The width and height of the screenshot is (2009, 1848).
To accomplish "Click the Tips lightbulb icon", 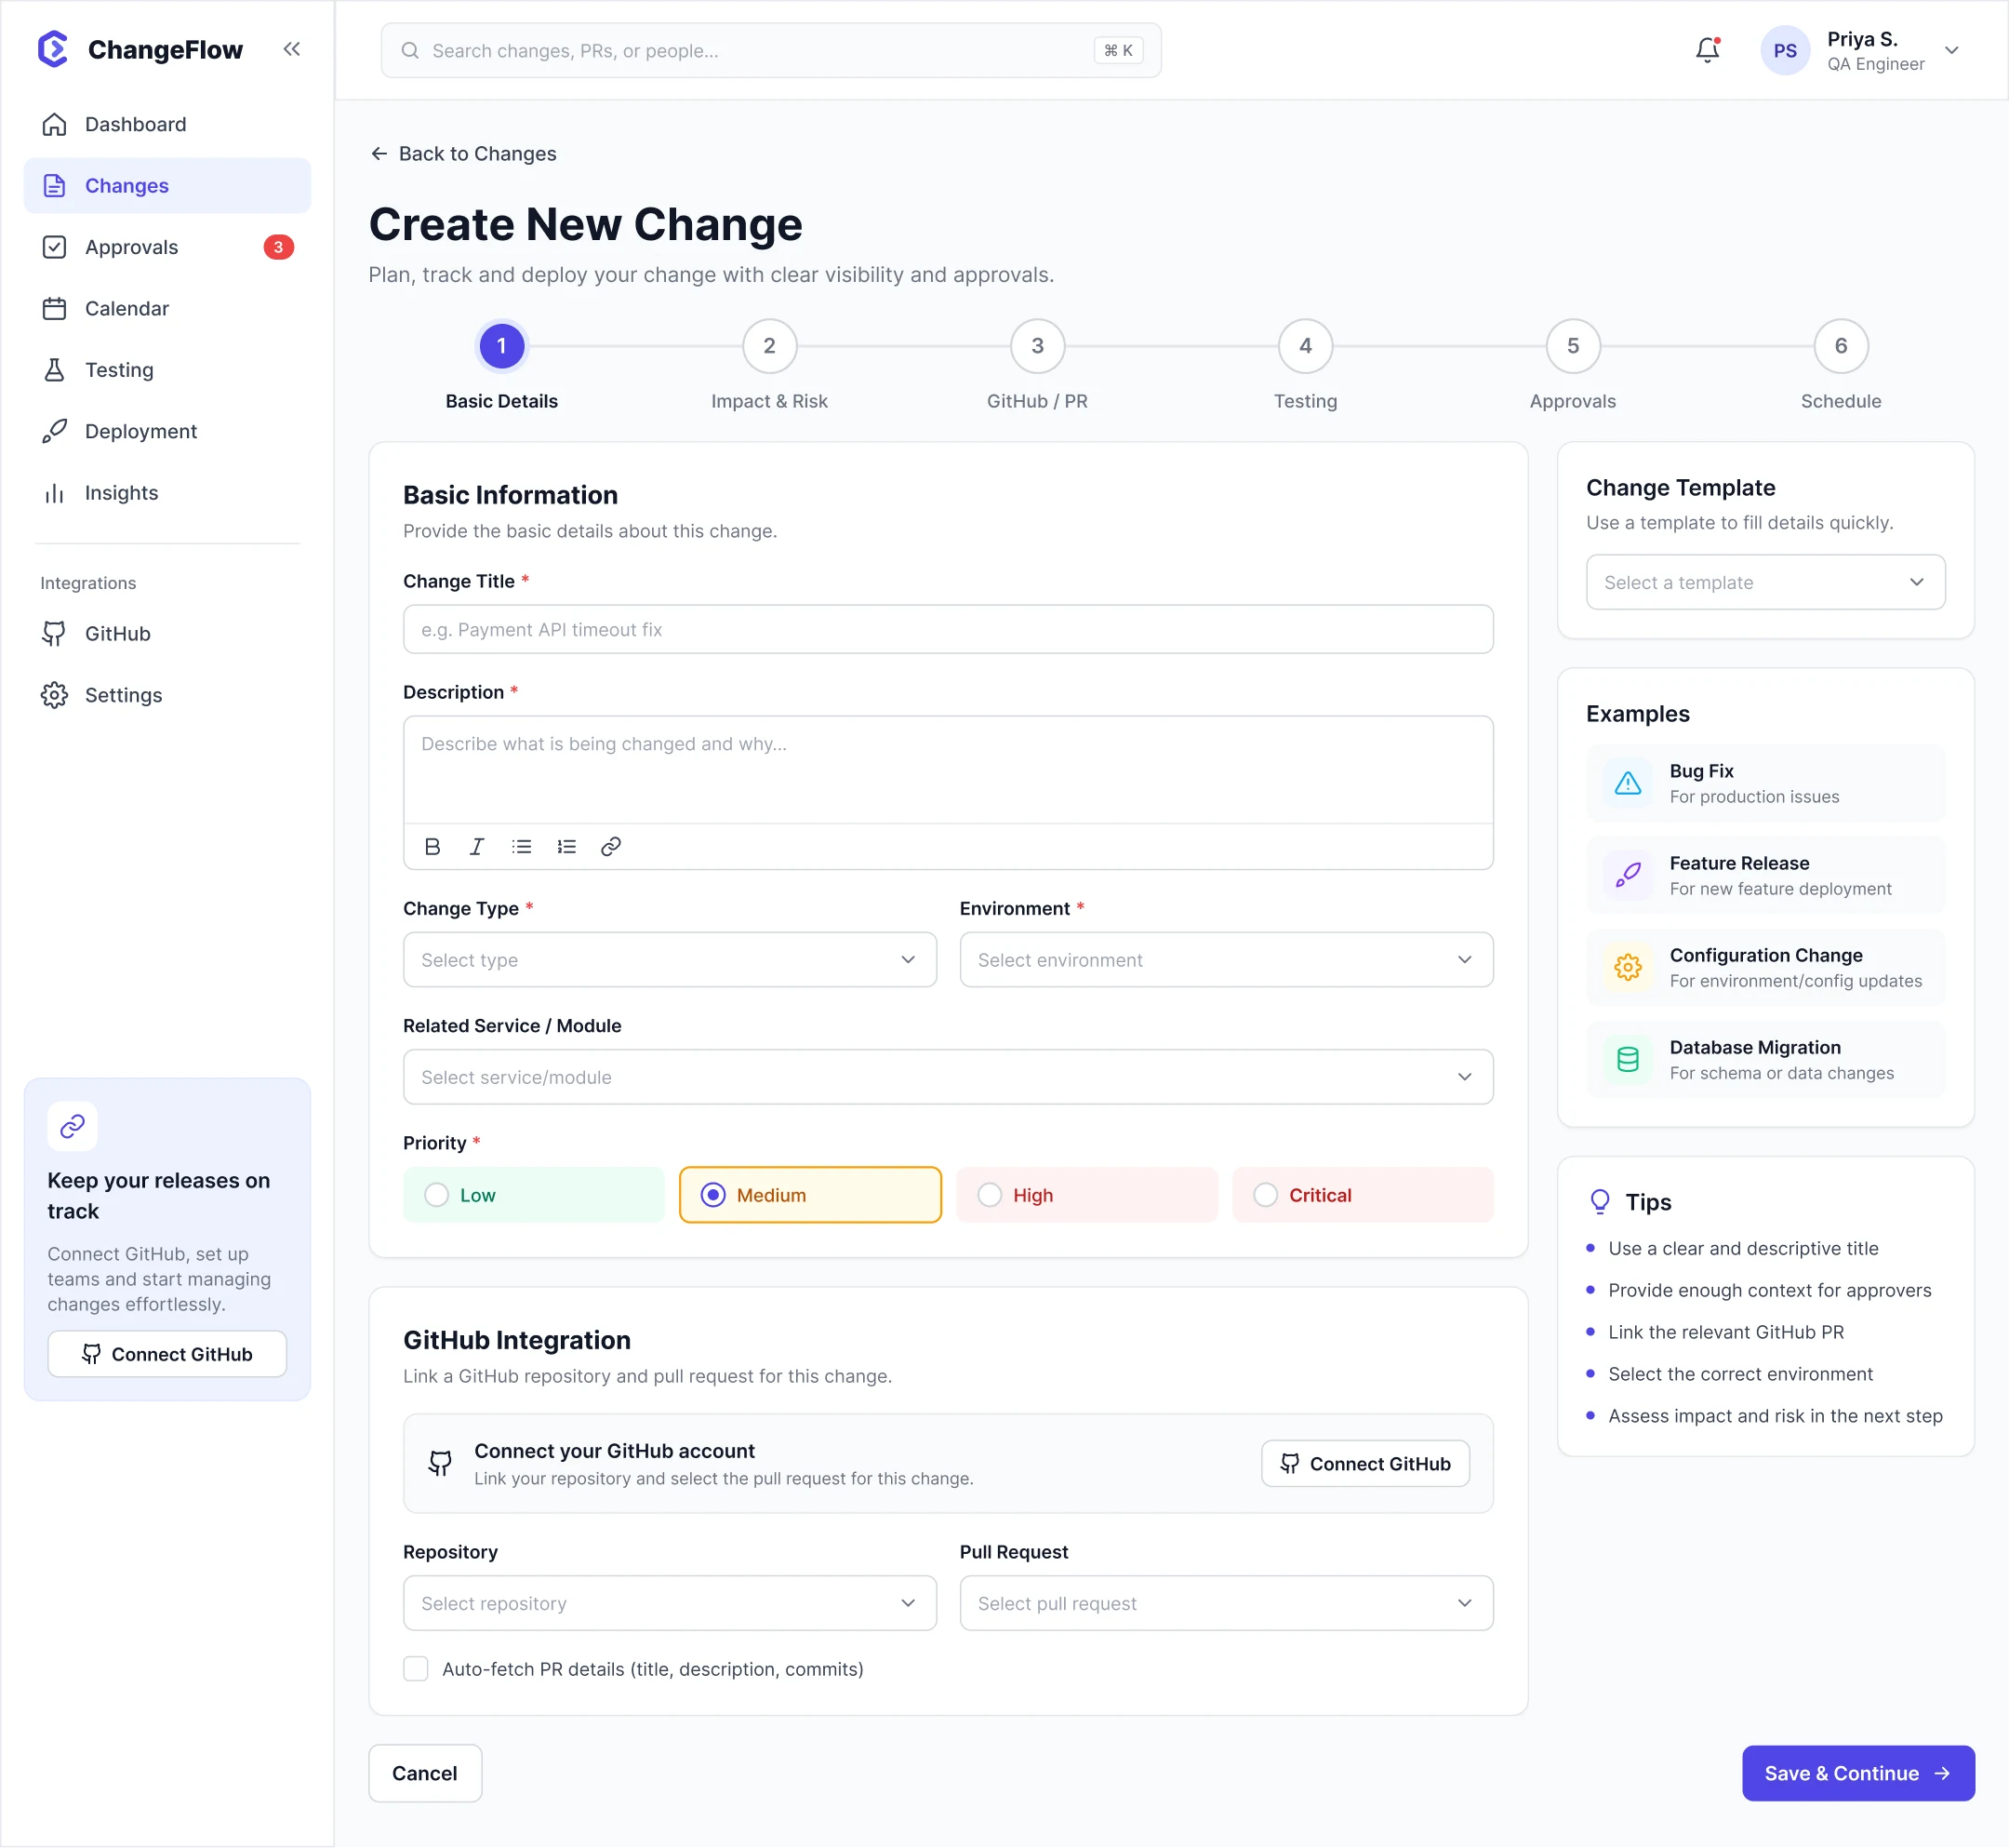I will click(x=1600, y=1202).
